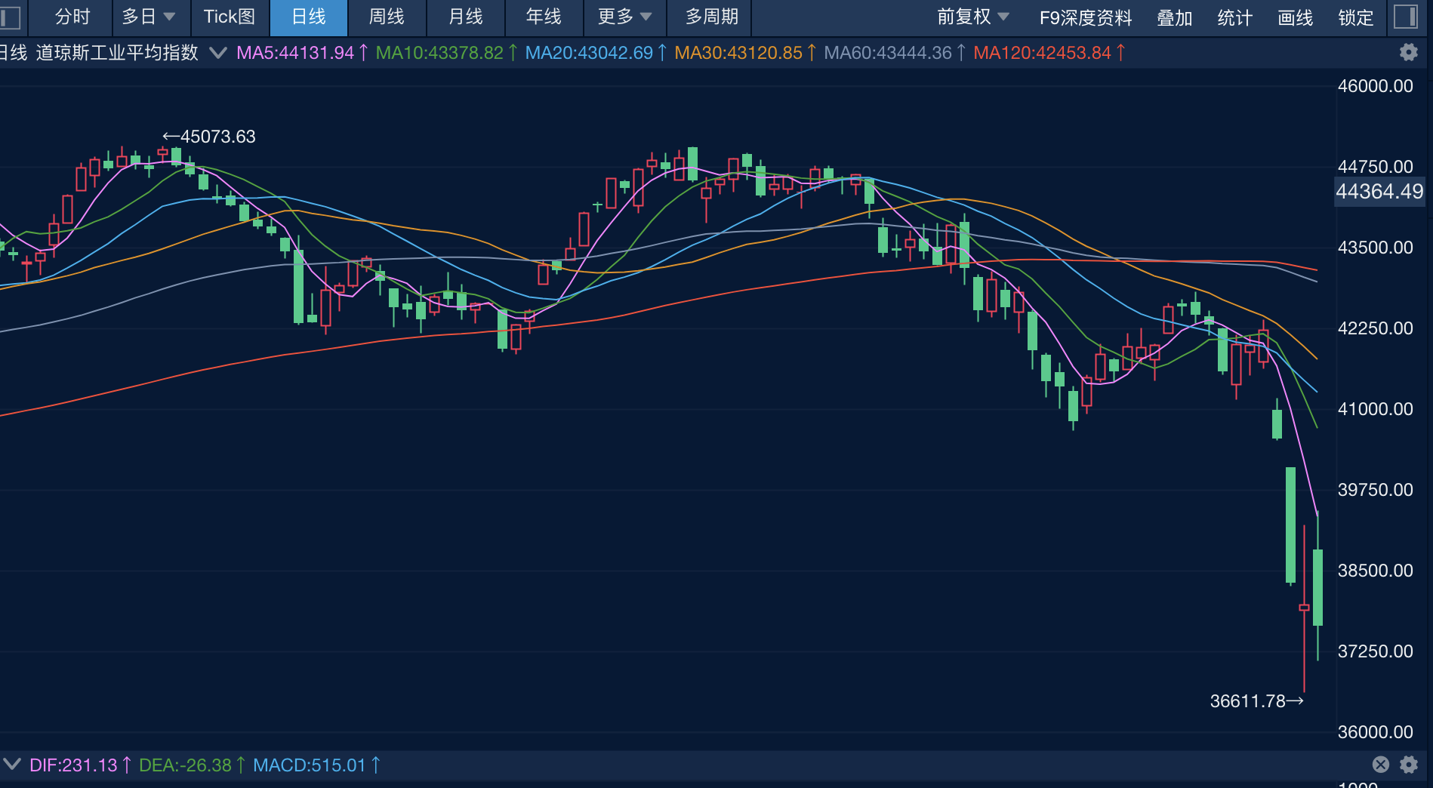This screenshot has height=788, width=1433.
Task: Expand the 道琼斯工业平均指数 dropdown arrow
Action: click(x=217, y=53)
